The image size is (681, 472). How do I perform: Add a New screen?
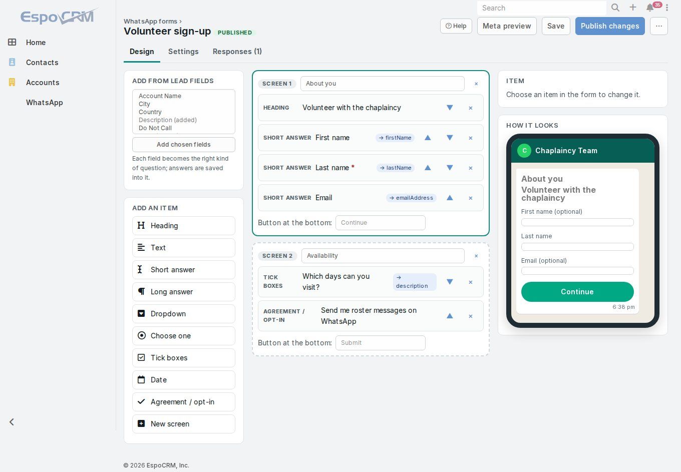pos(184,424)
